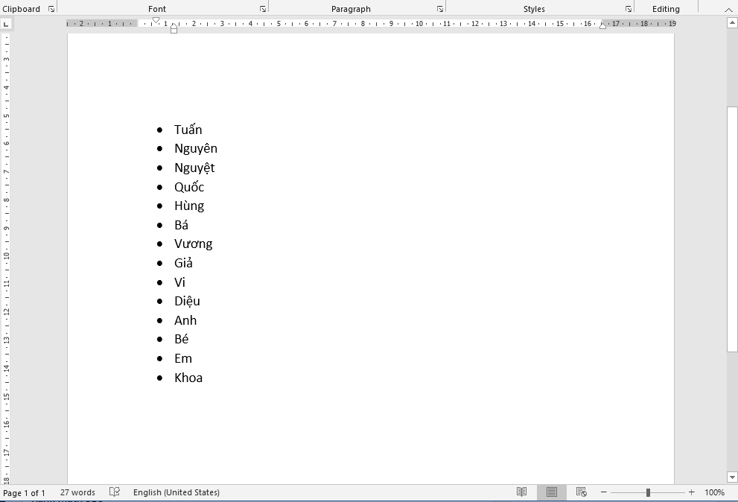This screenshot has height=502, width=738.
Task: Open the Clipboard pane launcher
Action: coord(51,9)
